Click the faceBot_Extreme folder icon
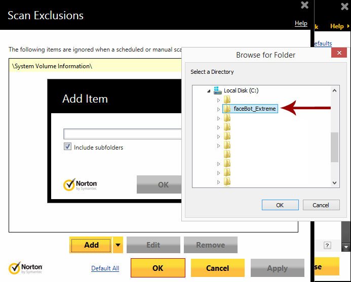Viewport: 351px width, 282px height. [227, 109]
